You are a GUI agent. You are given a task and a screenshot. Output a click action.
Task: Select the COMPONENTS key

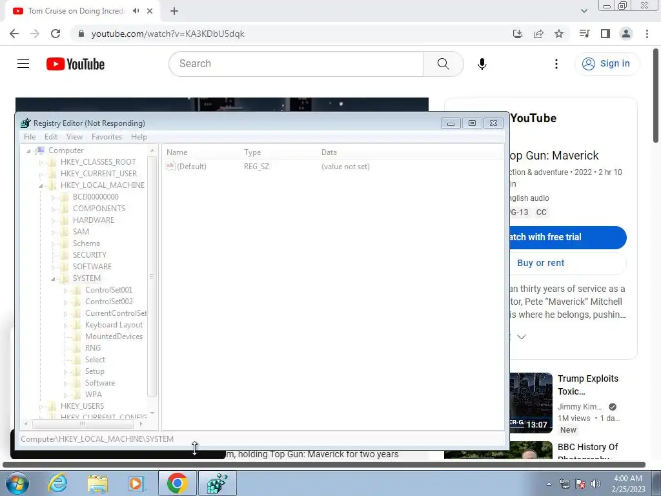tap(99, 209)
